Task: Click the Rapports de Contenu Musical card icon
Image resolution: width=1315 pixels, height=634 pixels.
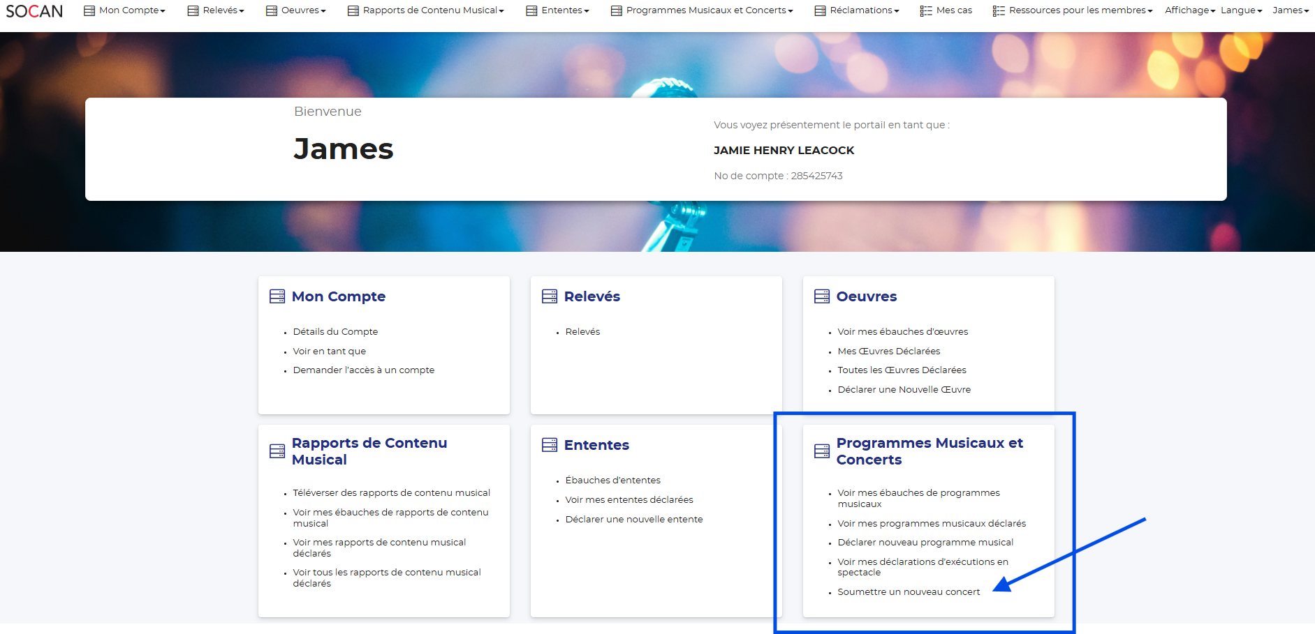Action: click(277, 451)
